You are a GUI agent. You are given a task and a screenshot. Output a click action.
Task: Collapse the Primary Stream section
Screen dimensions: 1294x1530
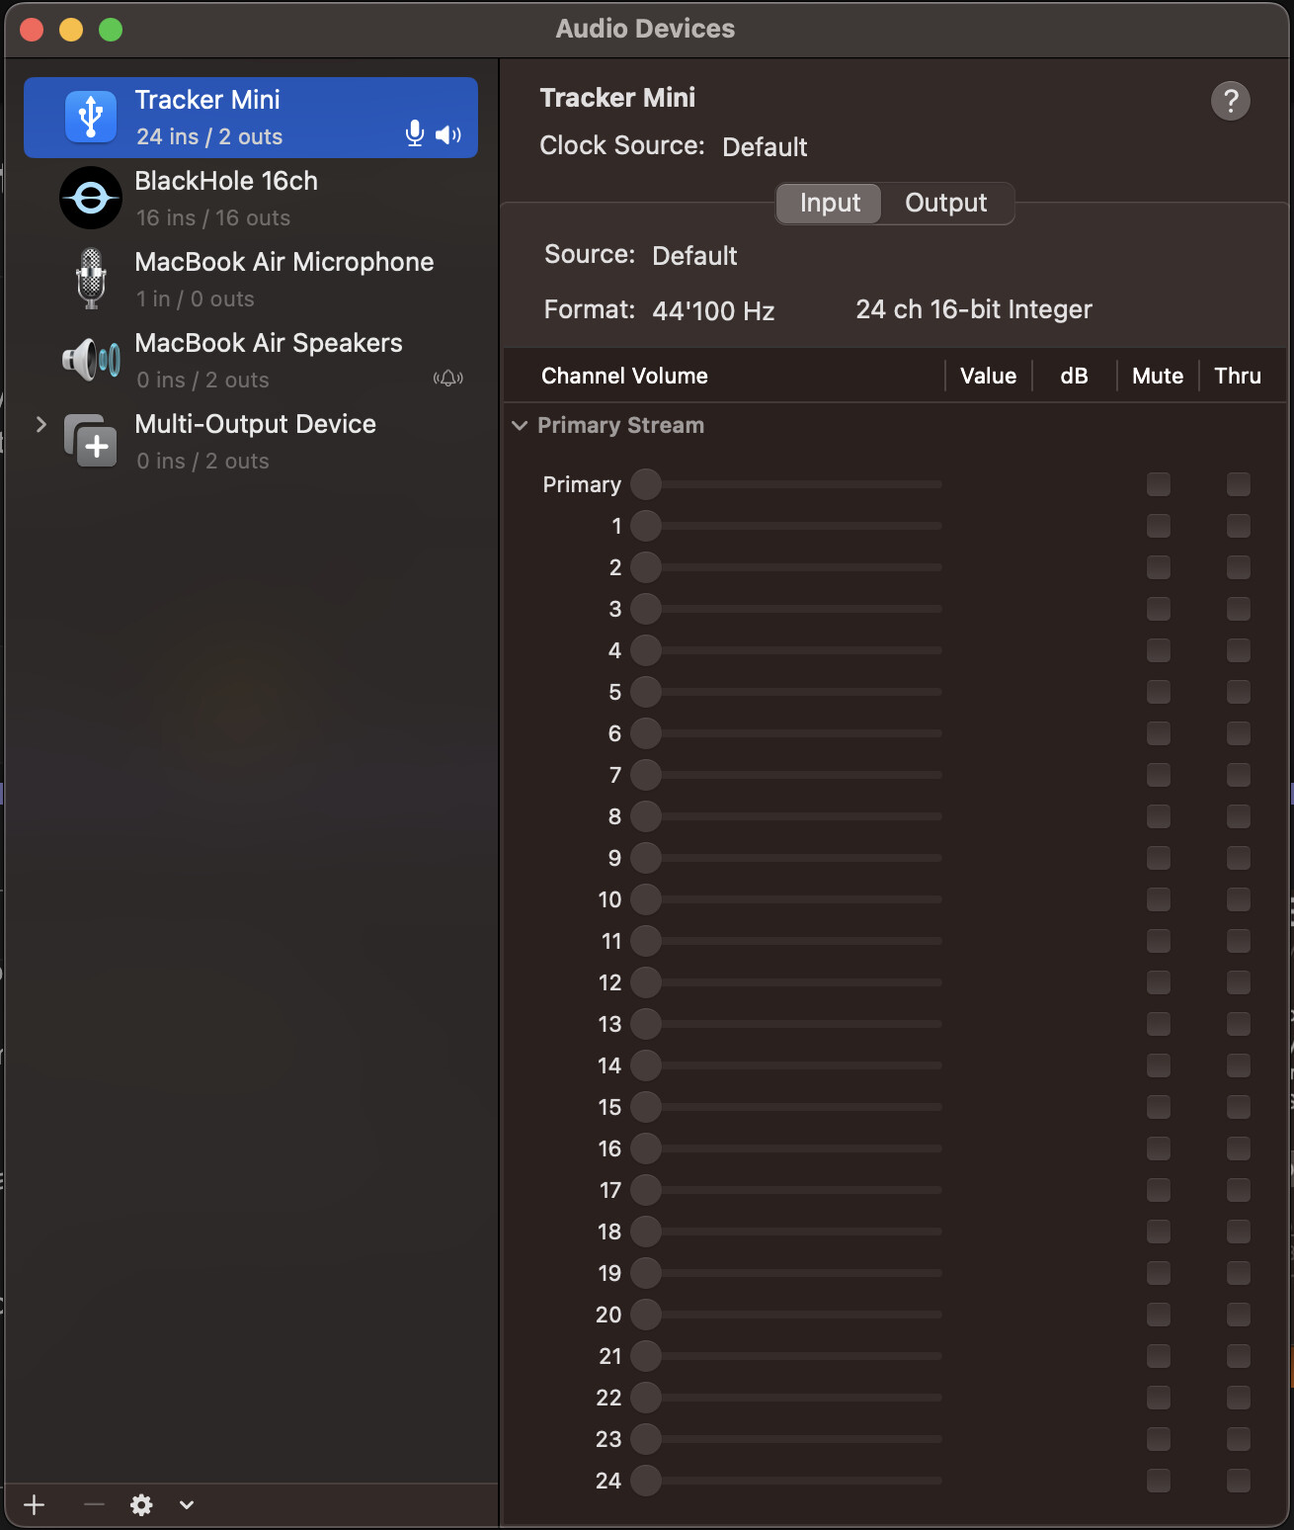pyautogui.click(x=520, y=425)
